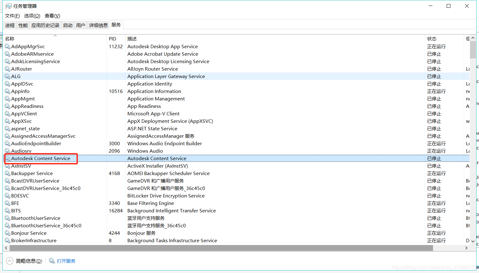Click the gear icon beside AdAppMgrSvc
This screenshot has height=273, width=479.
[7, 46]
